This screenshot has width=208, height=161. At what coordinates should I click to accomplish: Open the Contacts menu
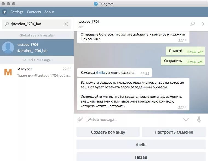34,12
